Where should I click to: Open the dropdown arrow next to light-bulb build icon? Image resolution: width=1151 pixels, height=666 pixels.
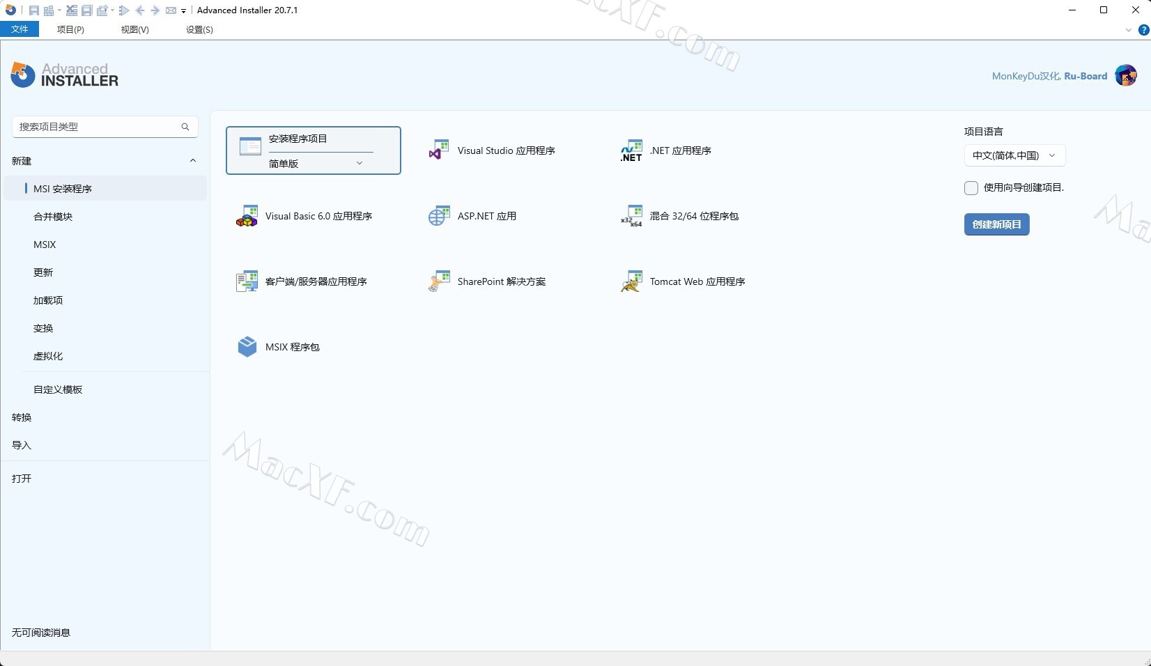click(112, 10)
